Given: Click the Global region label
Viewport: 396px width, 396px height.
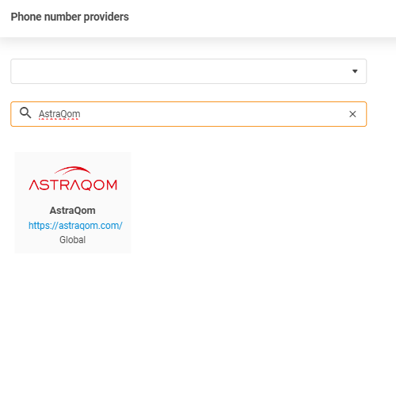Looking at the screenshot, I should [73, 240].
